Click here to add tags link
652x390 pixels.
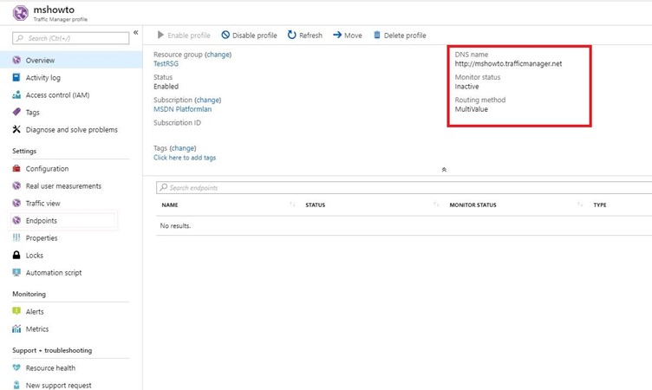click(185, 158)
